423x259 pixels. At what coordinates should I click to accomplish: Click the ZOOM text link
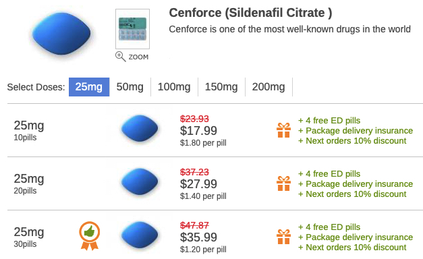(x=138, y=57)
